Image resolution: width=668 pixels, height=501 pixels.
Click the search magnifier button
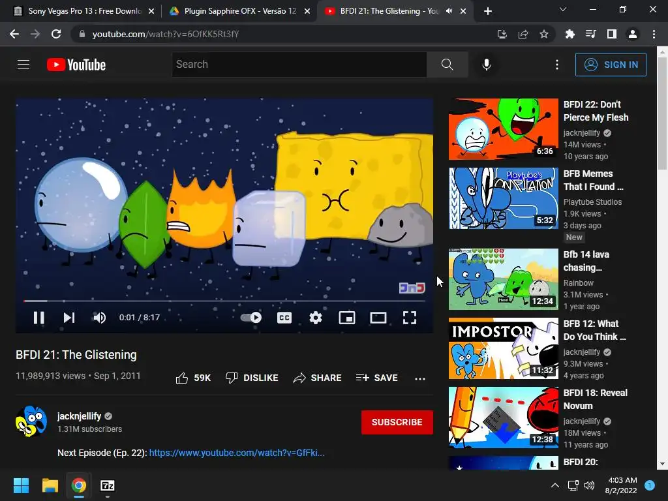click(448, 65)
